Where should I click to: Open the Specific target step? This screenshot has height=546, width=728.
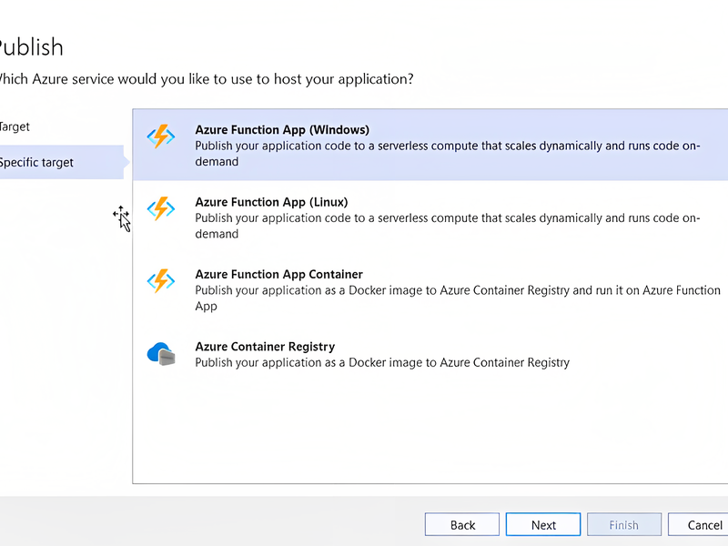point(61,162)
